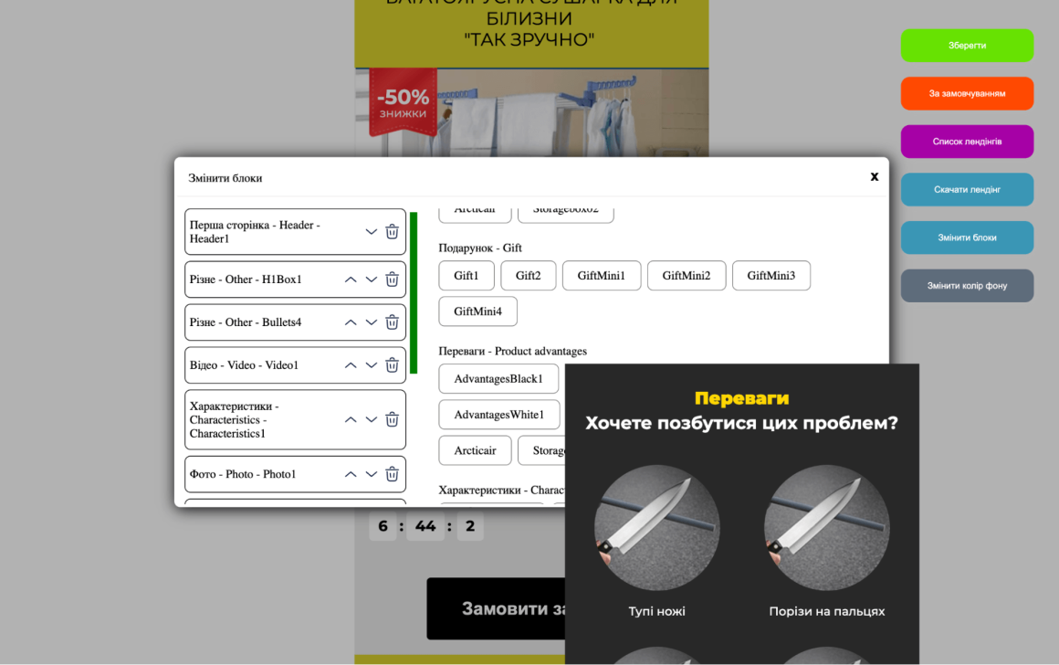Move H1Box1 block down
Viewport: 1059px width, 665px height.
click(x=371, y=280)
